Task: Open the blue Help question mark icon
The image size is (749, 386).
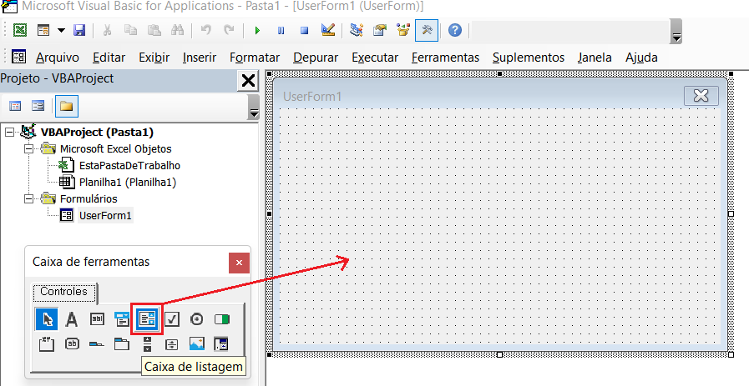Action: pyautogui.click(x=454, y=31)
